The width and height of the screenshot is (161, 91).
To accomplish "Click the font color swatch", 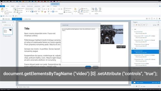I will click(x=45, y=12).
